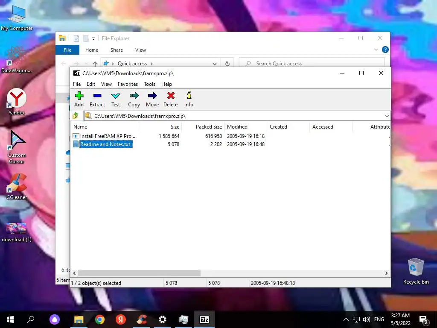Click the left arrow of horizontal scrollbar

[74, 273]
